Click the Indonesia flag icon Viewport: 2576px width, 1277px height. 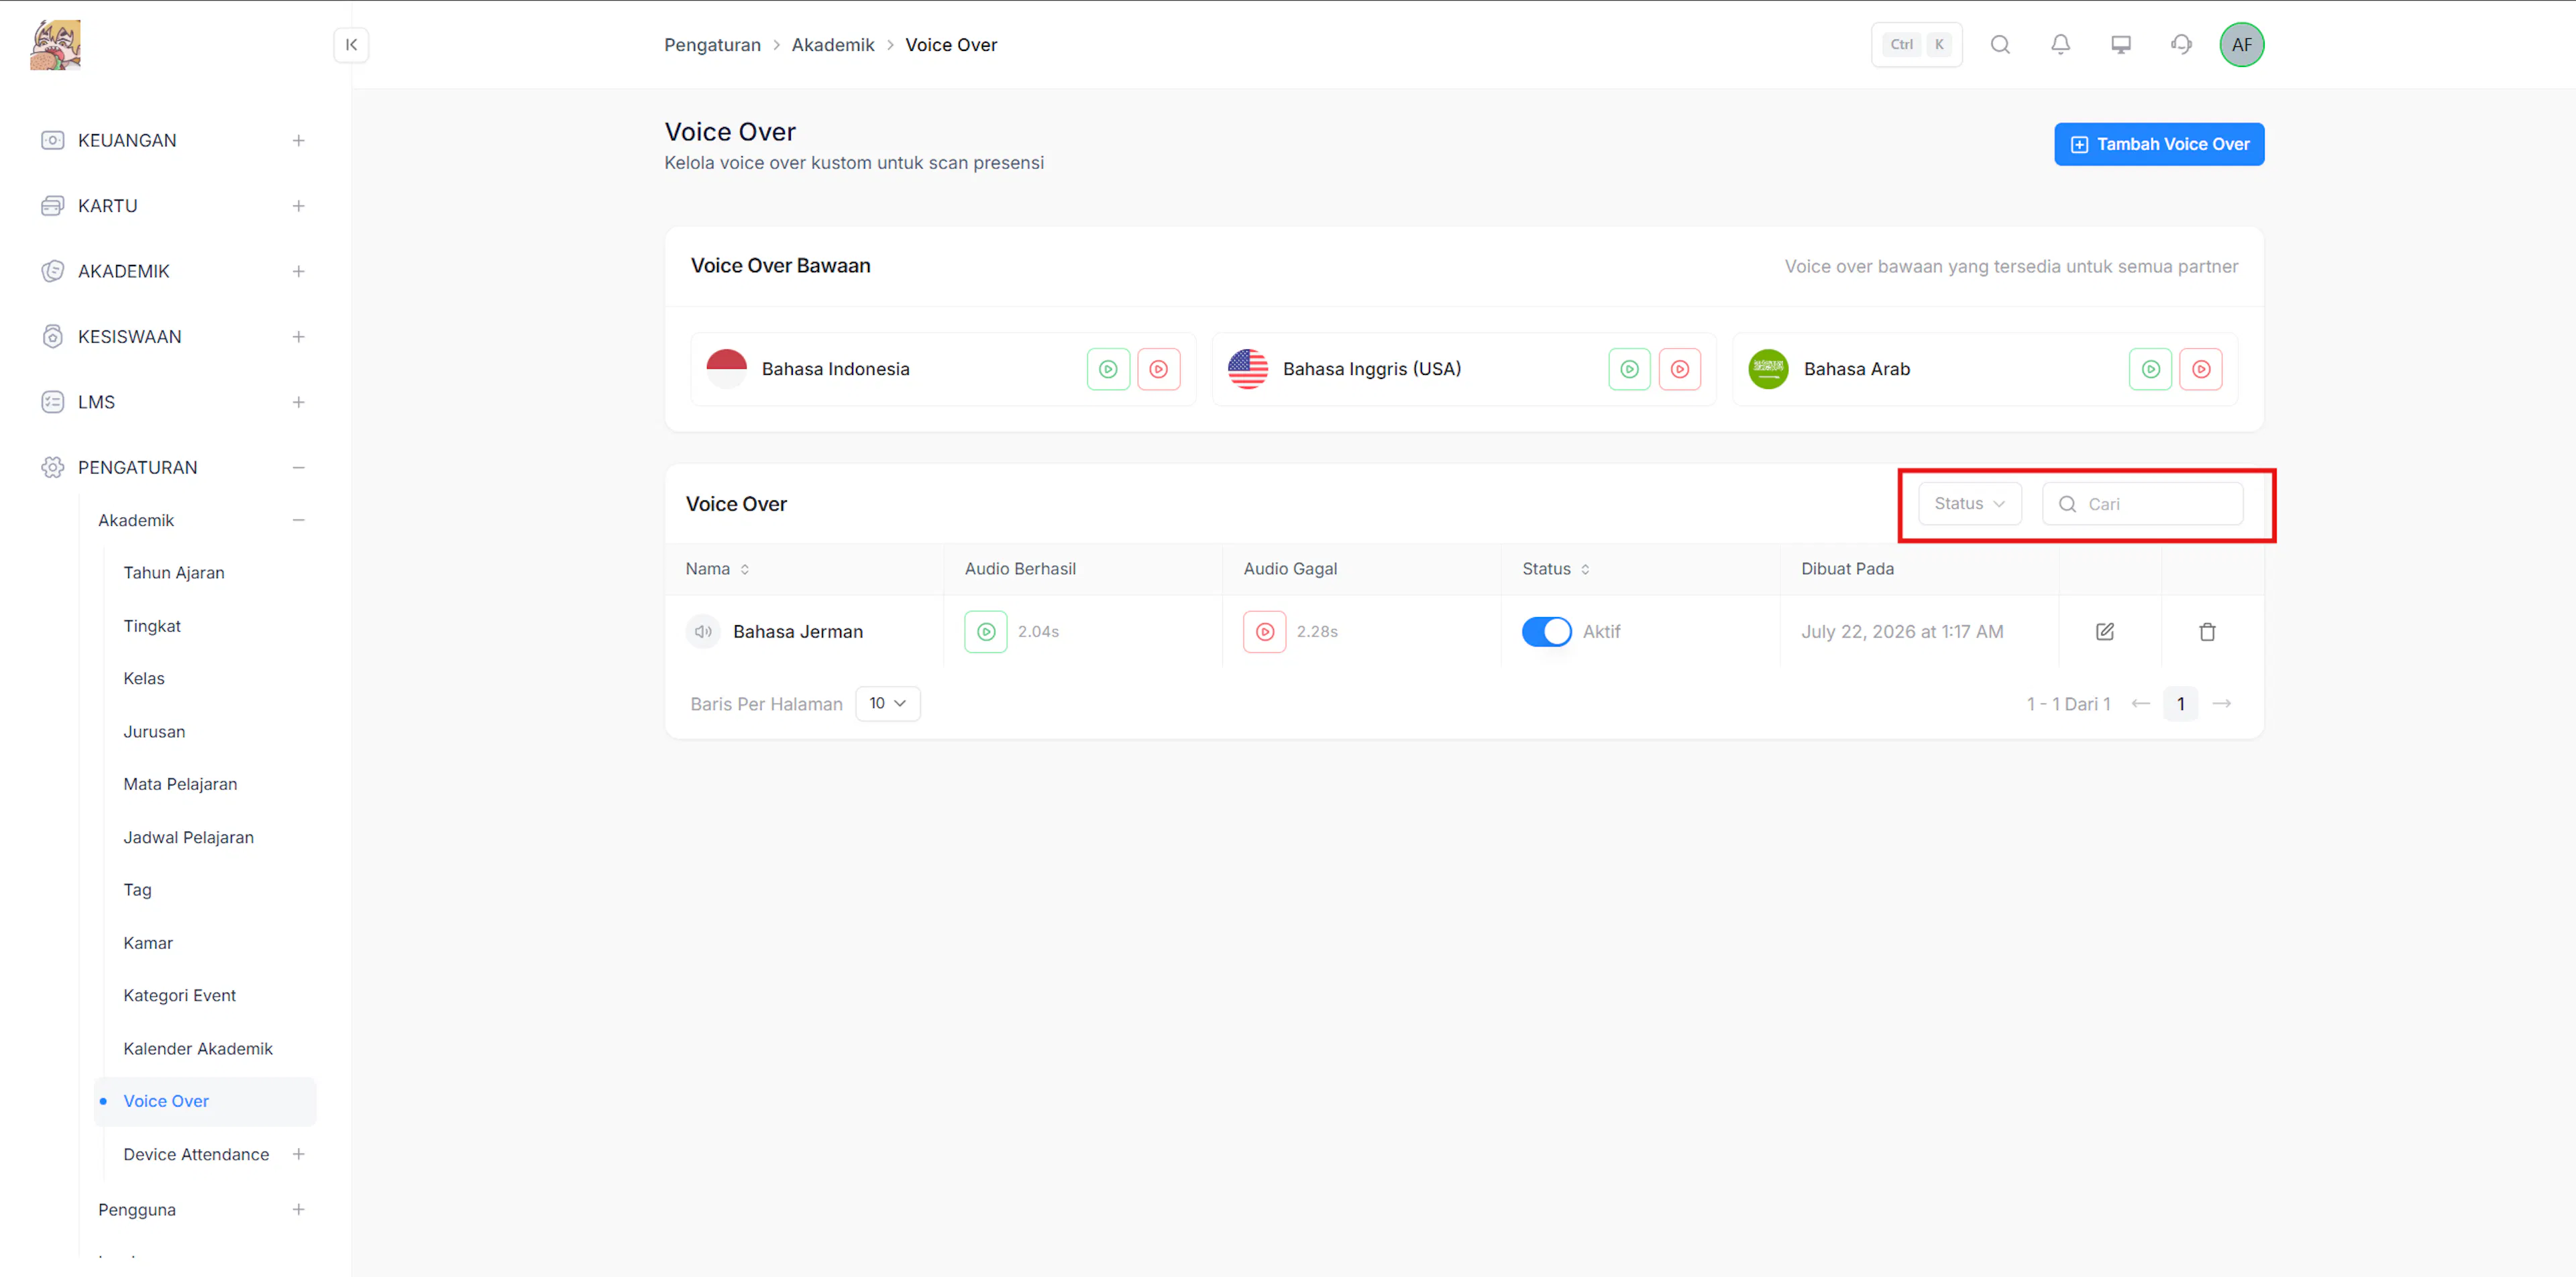tap(726, 369)
